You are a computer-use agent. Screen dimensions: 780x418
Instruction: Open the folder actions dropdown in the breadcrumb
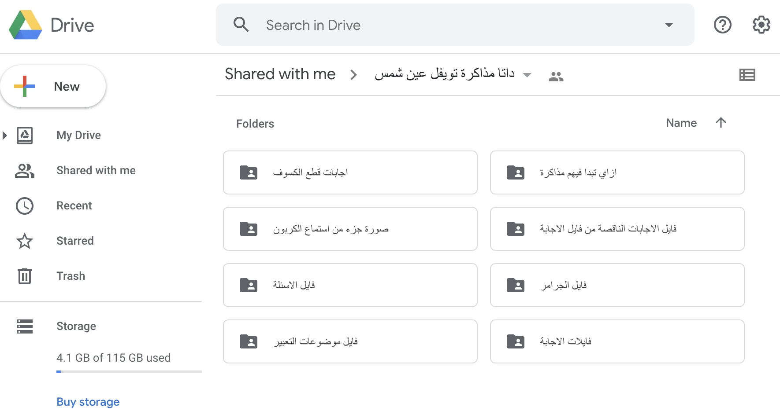(x=527, y=75)
